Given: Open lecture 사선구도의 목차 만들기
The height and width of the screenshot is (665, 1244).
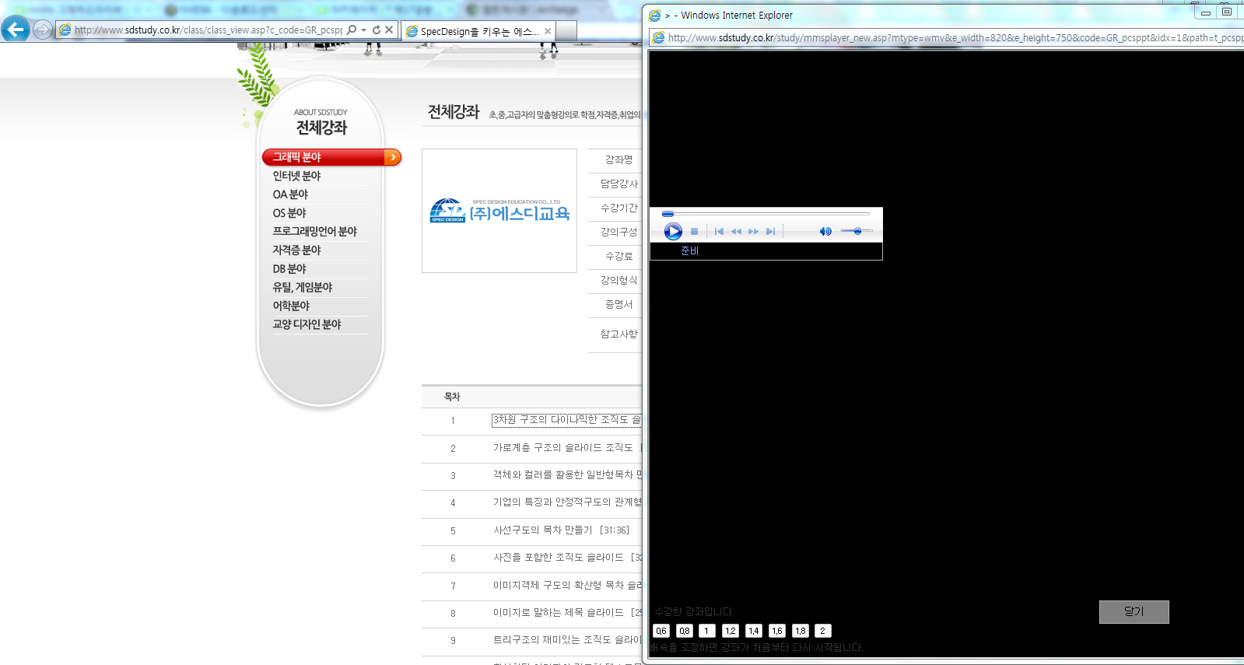Looking at the screenshot, I should pyautogui.click(x=542, y=530).
